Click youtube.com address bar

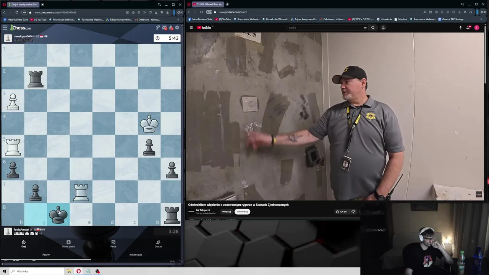[x=233, y=12]
